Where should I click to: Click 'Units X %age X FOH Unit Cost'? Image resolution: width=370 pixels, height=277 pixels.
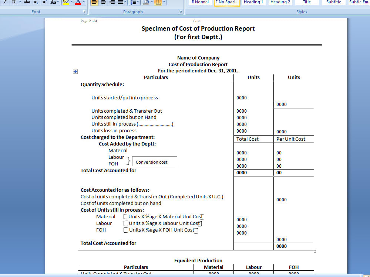(162, 230)
